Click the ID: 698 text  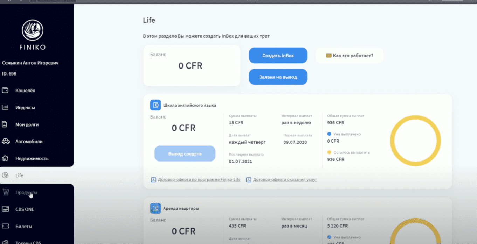(9, 74)
